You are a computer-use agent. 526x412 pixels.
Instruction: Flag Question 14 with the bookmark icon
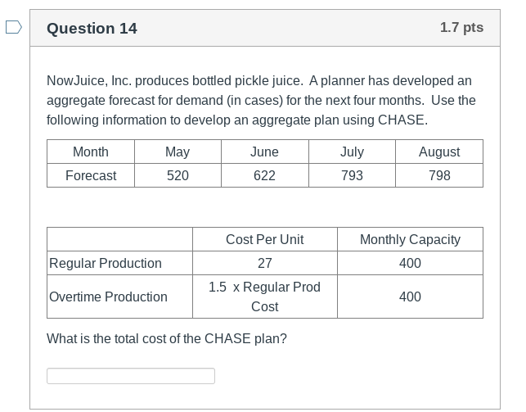[13, 29]
